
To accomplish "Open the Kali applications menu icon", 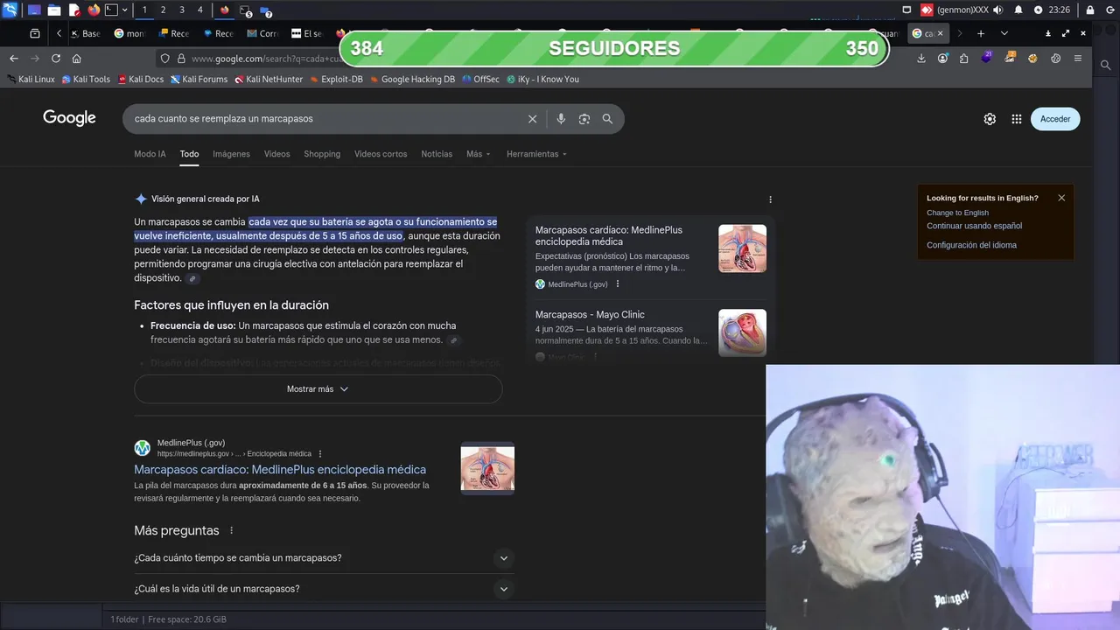I will (10, 10).
